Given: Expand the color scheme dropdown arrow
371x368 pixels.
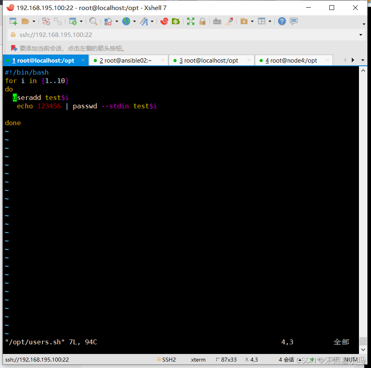Looking at the screenshot, I should coord(117,22).
